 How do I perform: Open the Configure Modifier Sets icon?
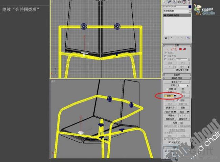coord(188,38)
